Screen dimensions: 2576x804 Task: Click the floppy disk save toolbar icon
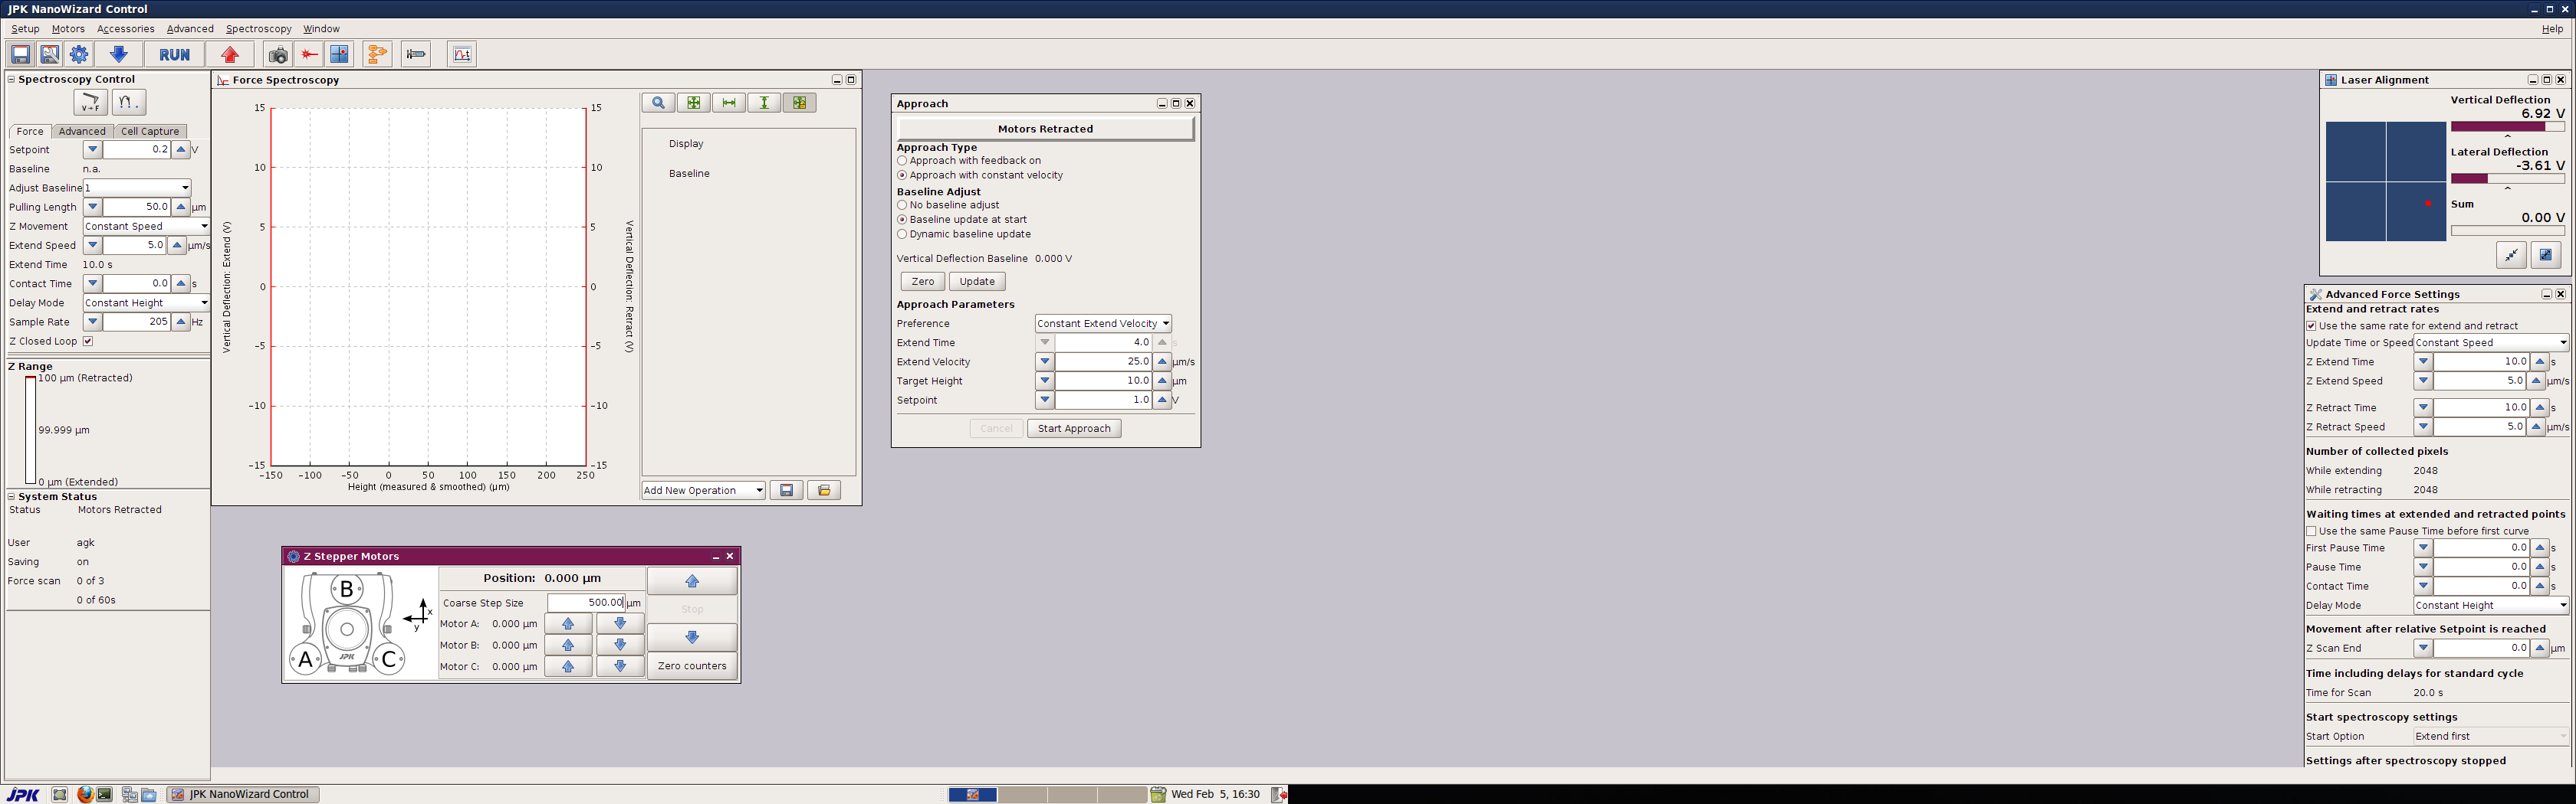click(x=20, y=54)
